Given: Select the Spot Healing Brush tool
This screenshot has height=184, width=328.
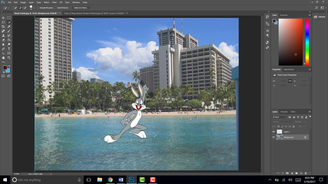Looking at the screenshot, I should click(3, 31).
